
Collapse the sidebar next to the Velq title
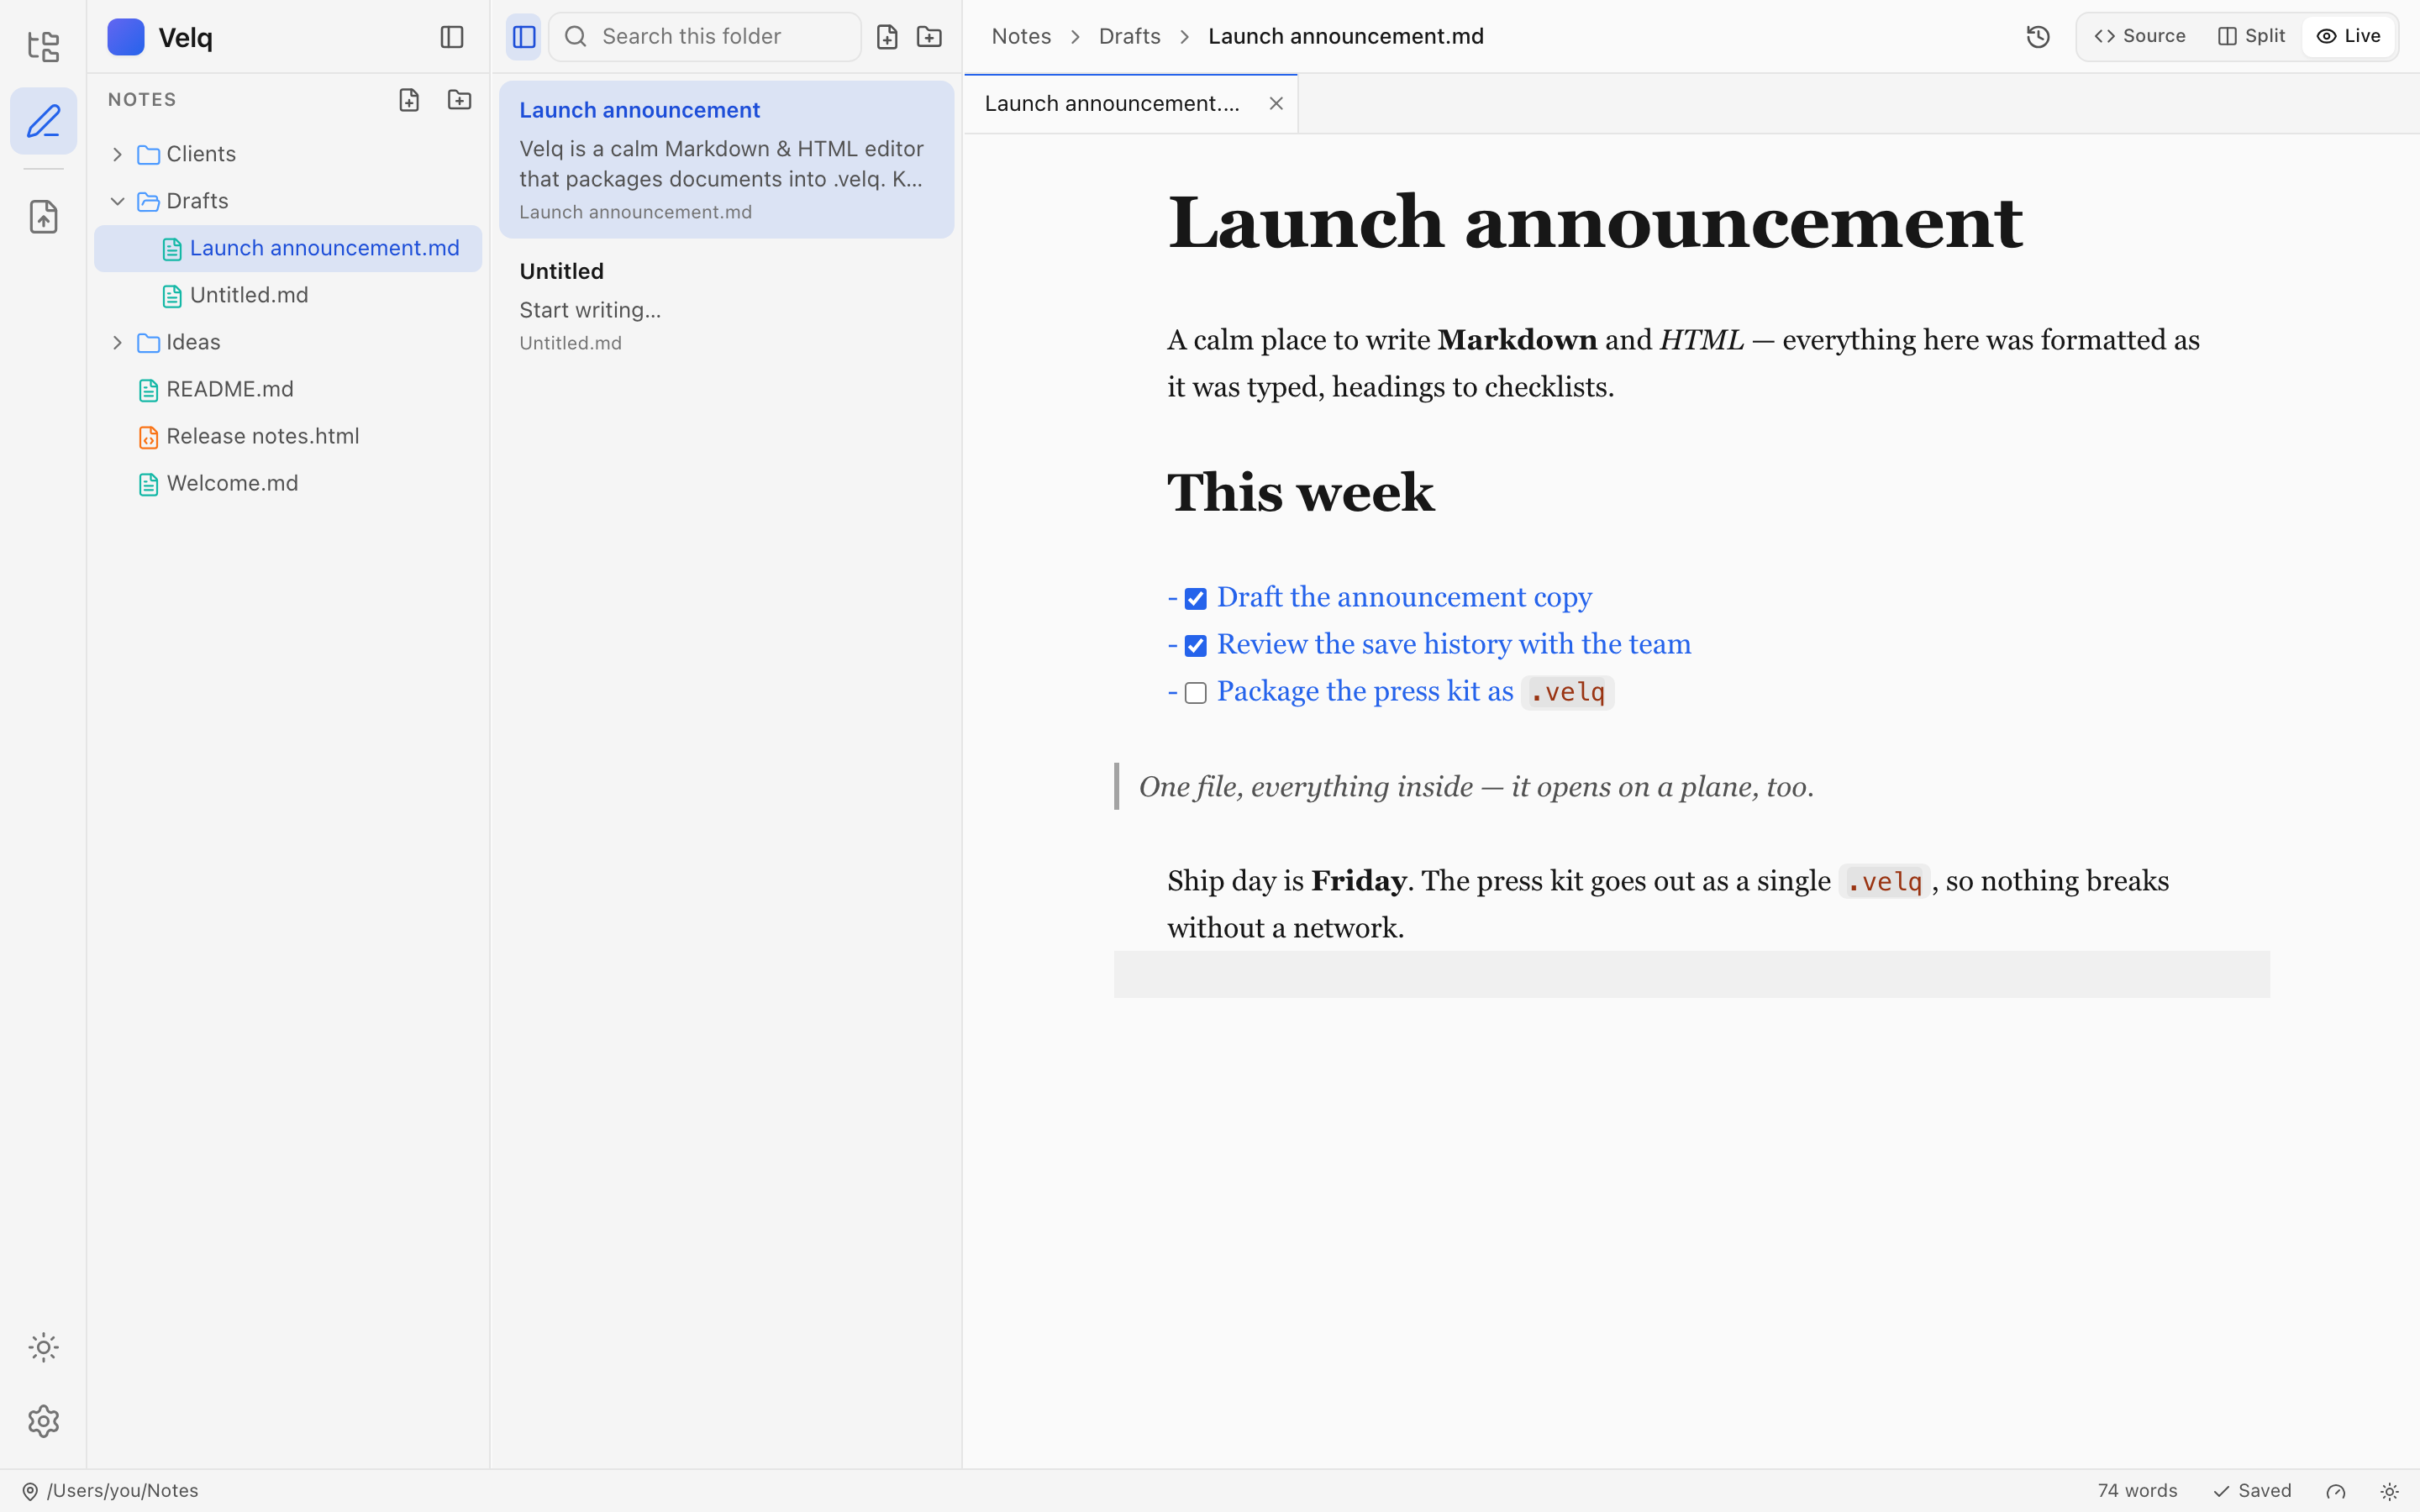pyautogui.click(x=452, y=37)
